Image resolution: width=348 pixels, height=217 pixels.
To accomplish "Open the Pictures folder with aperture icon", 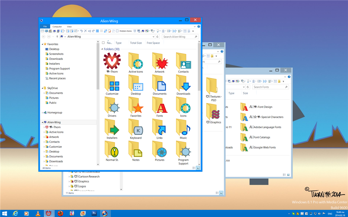I will point(160,149).
